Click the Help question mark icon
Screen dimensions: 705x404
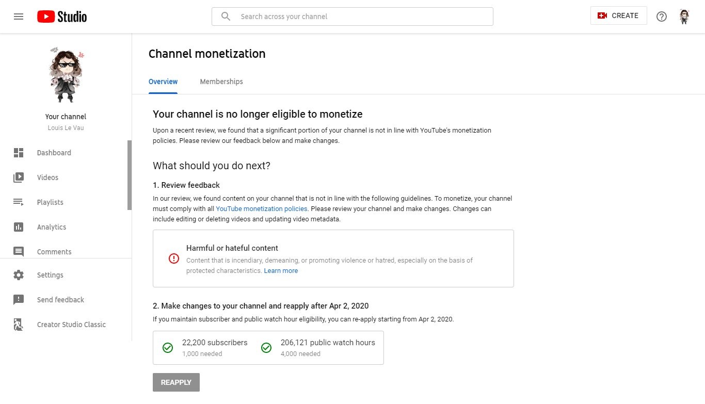point(662,17)
